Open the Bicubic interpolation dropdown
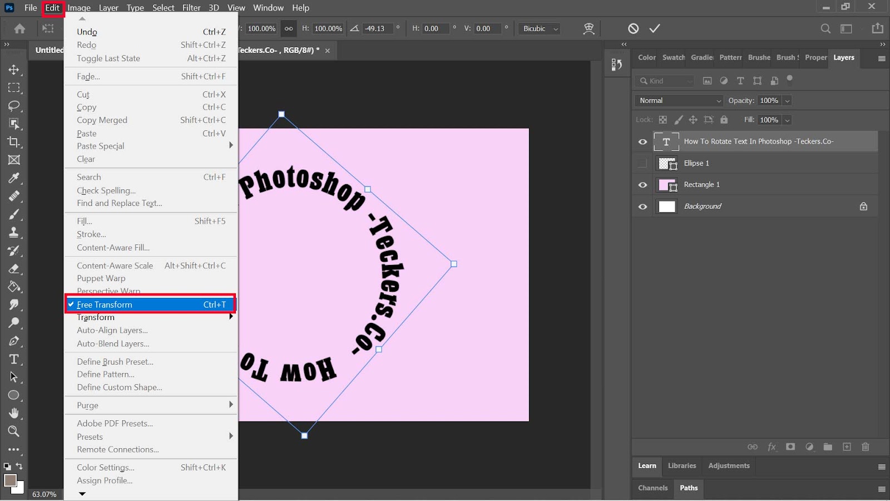This screenshot has width=890, height=501. 540,28
